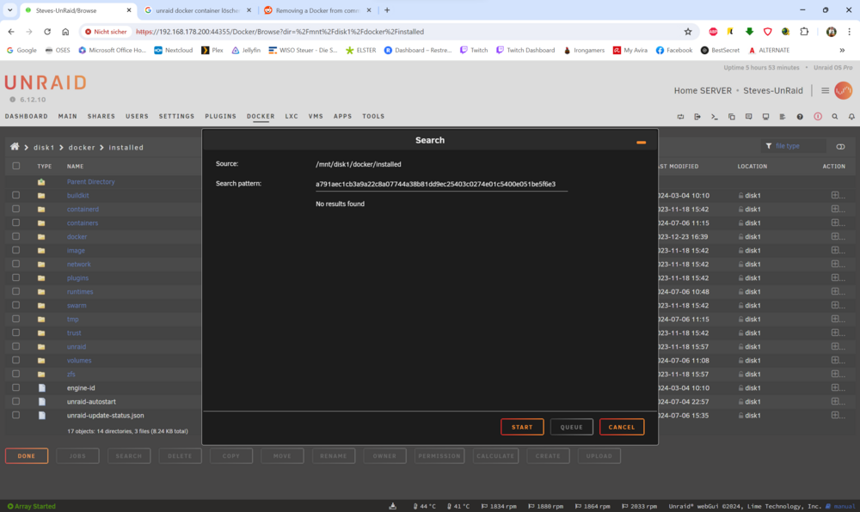Click the log-out arrow icon in the header

click(697, 117)
